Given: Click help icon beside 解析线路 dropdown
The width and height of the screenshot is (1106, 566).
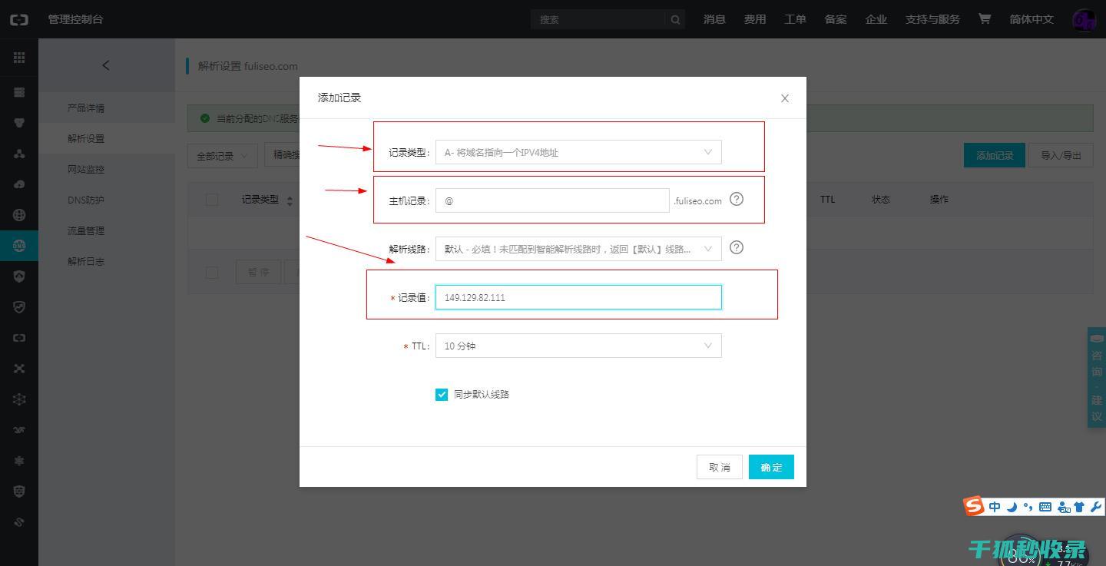Looking at the screenshot, I should [737, 247].
